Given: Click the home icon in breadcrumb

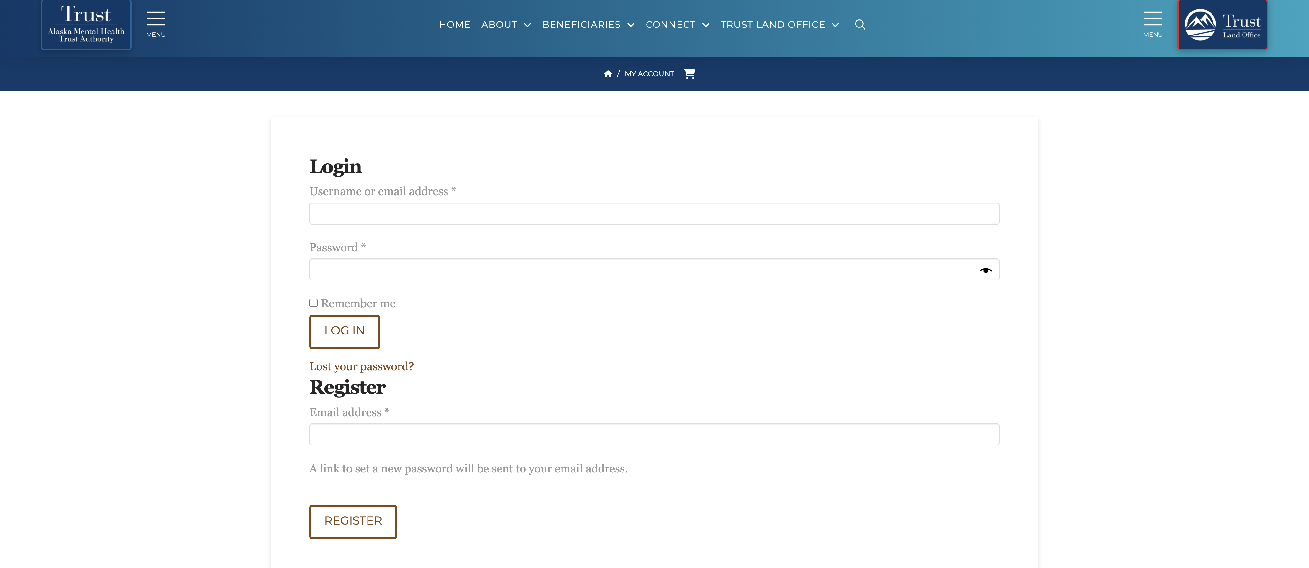Looking at the screenshot, I should (x=607, y=74).
